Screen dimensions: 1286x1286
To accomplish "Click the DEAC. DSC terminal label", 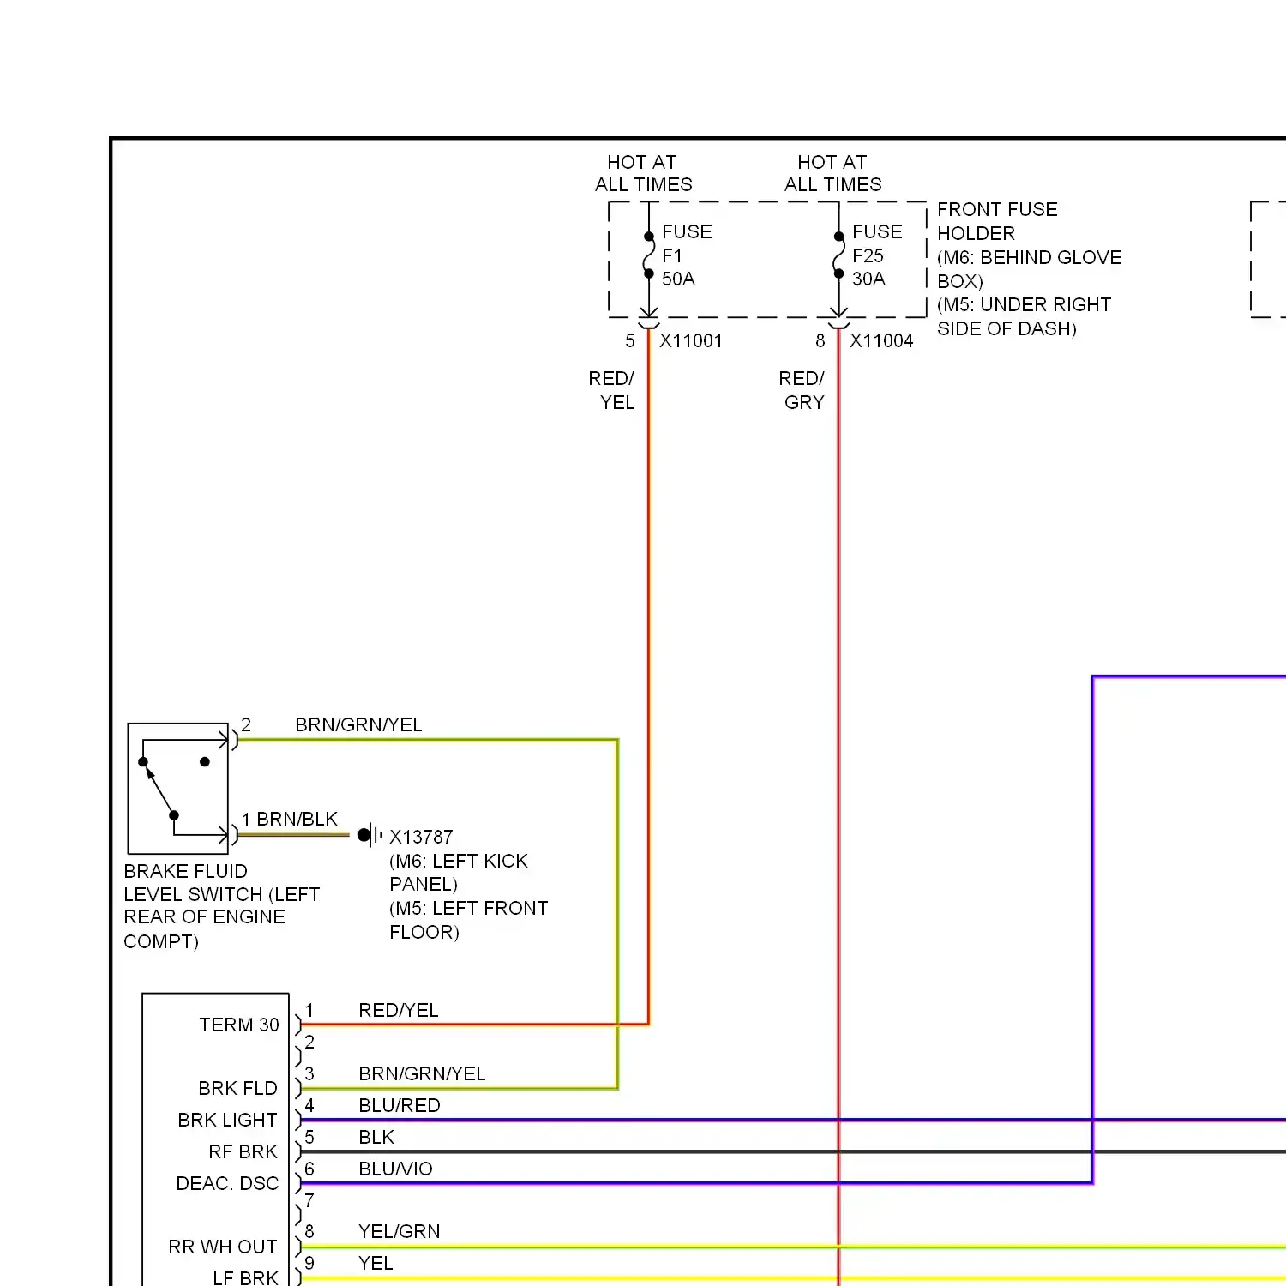I will (227, 1184).
